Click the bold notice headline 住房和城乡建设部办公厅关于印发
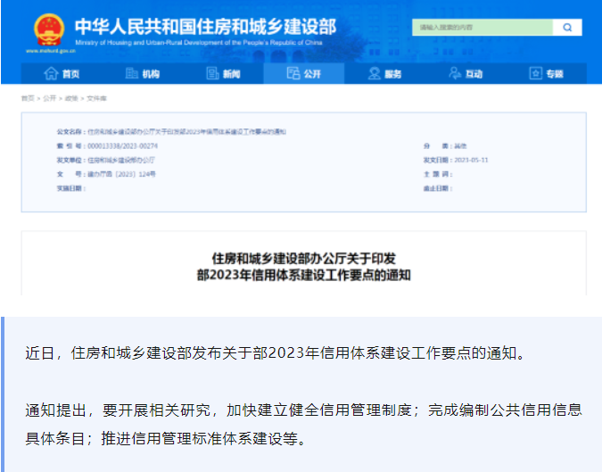The height and width of the screenshot is (472, 602). tap(303, 258)
